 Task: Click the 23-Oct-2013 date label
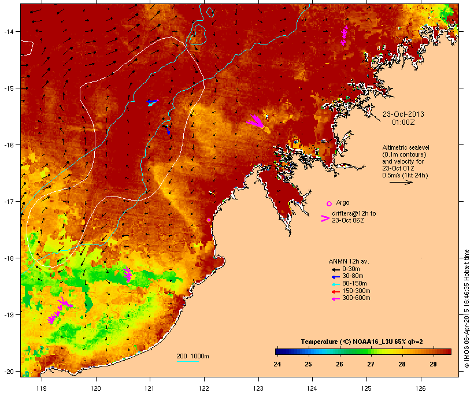click(x=403, y=114)
